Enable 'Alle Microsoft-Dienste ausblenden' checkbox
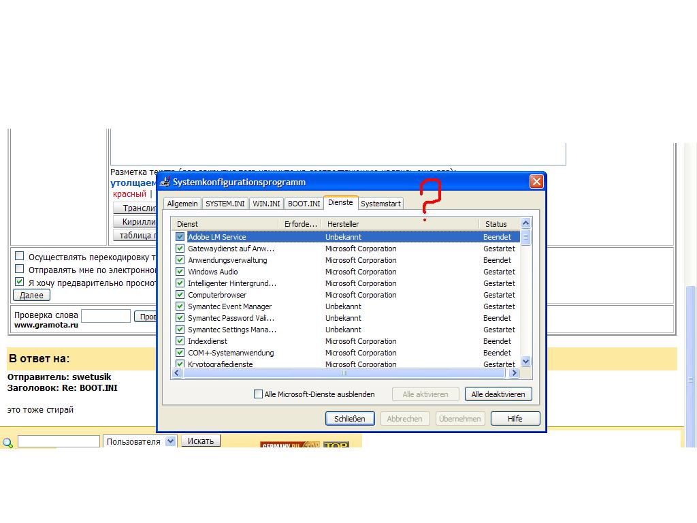 pos(258,394)
